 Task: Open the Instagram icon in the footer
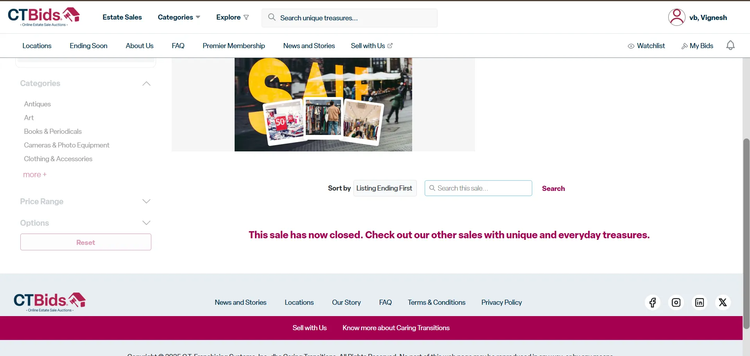(676, 302)
